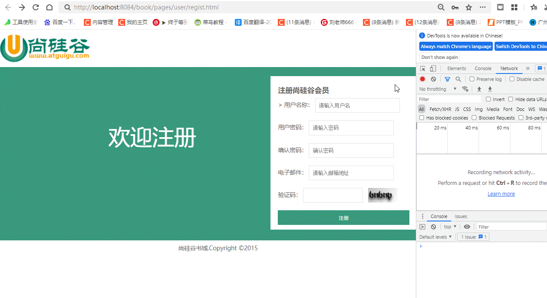Viewport: 547px width, 298px height.
Task: Check the Hide data URLs checkbox
Action: pyautogui.click(x=511, y=99)
